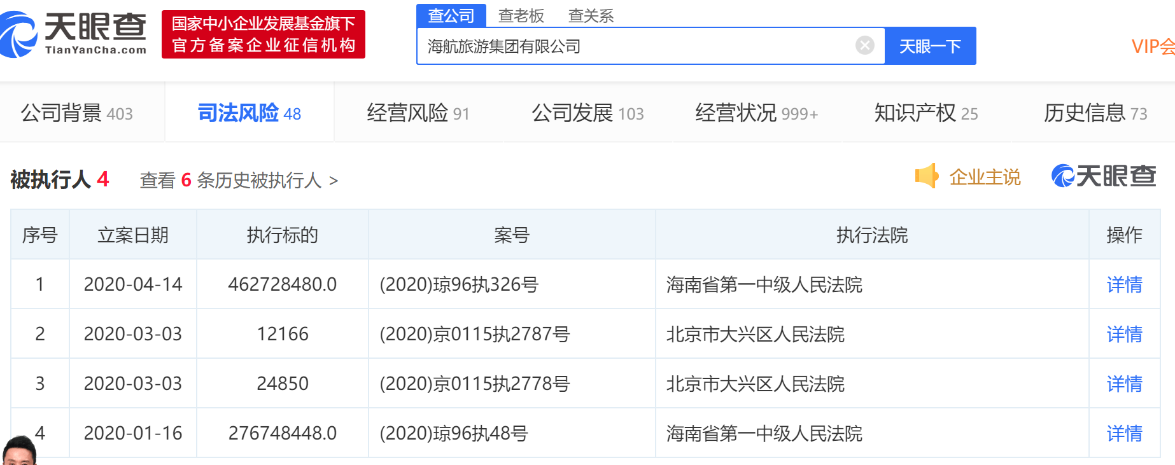Image resolution: width=1175 pixels, height=465 pixels.
Task: Select the date cell 2020-04-14
Action: click(x=133, y=284)
